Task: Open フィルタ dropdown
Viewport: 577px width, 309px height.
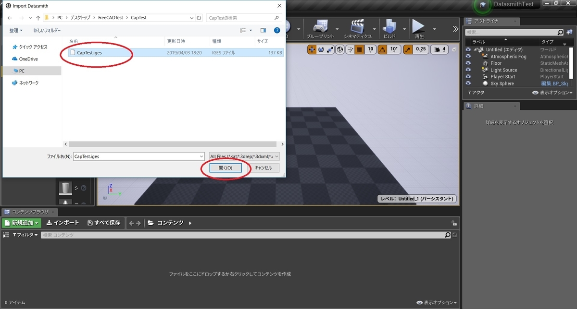Action: [x=25, y=235]
